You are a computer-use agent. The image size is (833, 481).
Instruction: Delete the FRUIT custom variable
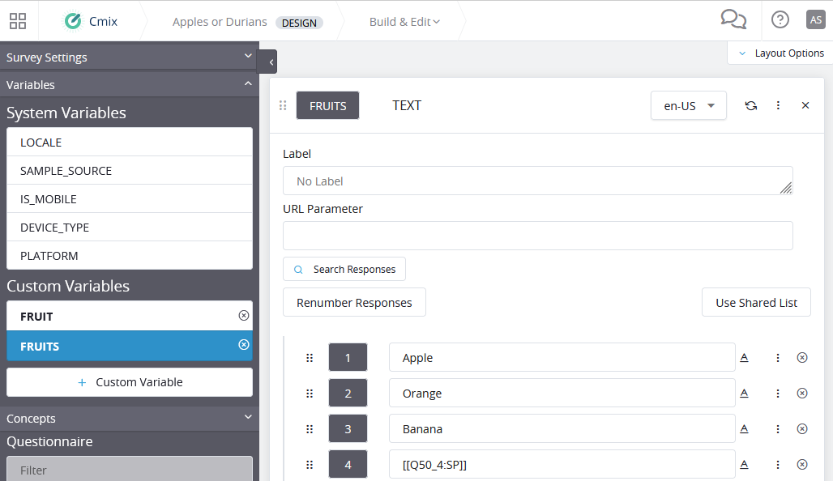[244, 316]
